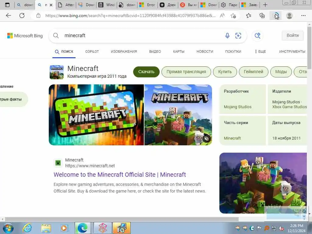Open Bing chat search icon next to search box

(x=257, y=36)
